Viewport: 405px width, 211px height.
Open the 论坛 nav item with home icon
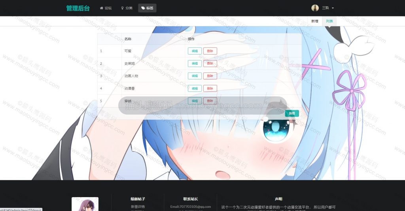point(106,8)
